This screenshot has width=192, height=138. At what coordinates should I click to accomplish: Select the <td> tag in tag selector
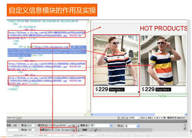pos(9,118)
